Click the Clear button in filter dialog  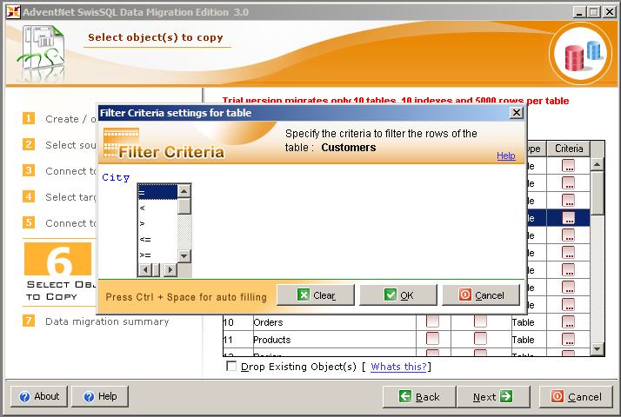click(316, 295)
